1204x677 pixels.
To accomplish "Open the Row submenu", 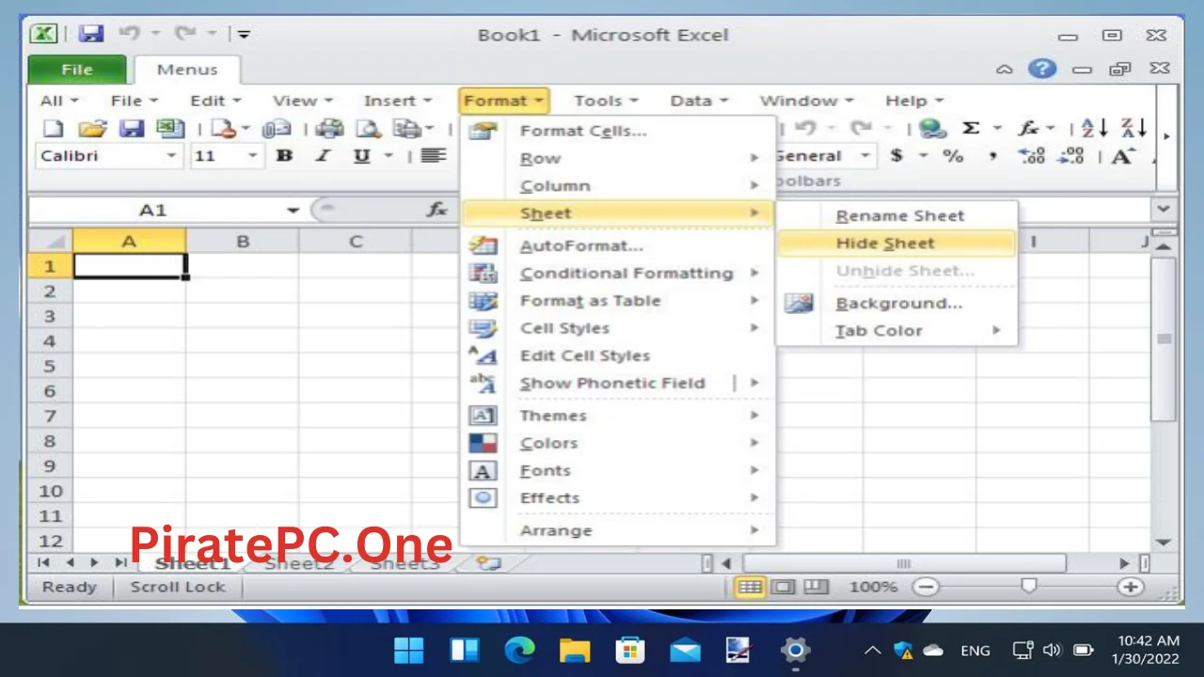I will tap(618, 159).
